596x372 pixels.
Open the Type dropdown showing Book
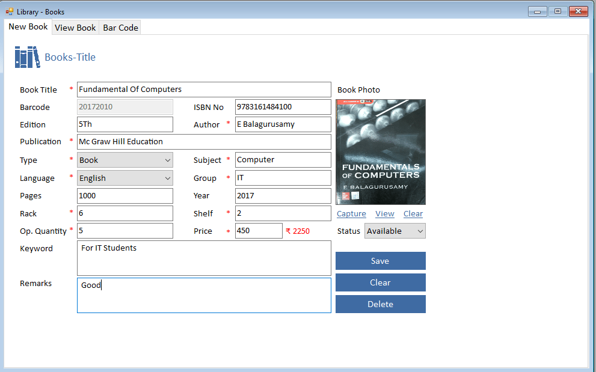point(124,160)
